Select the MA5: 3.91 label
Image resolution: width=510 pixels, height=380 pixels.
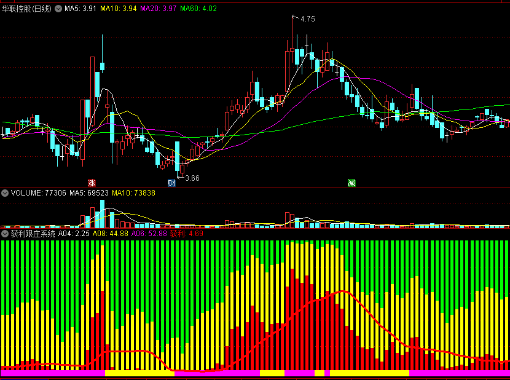click(80, 9)
